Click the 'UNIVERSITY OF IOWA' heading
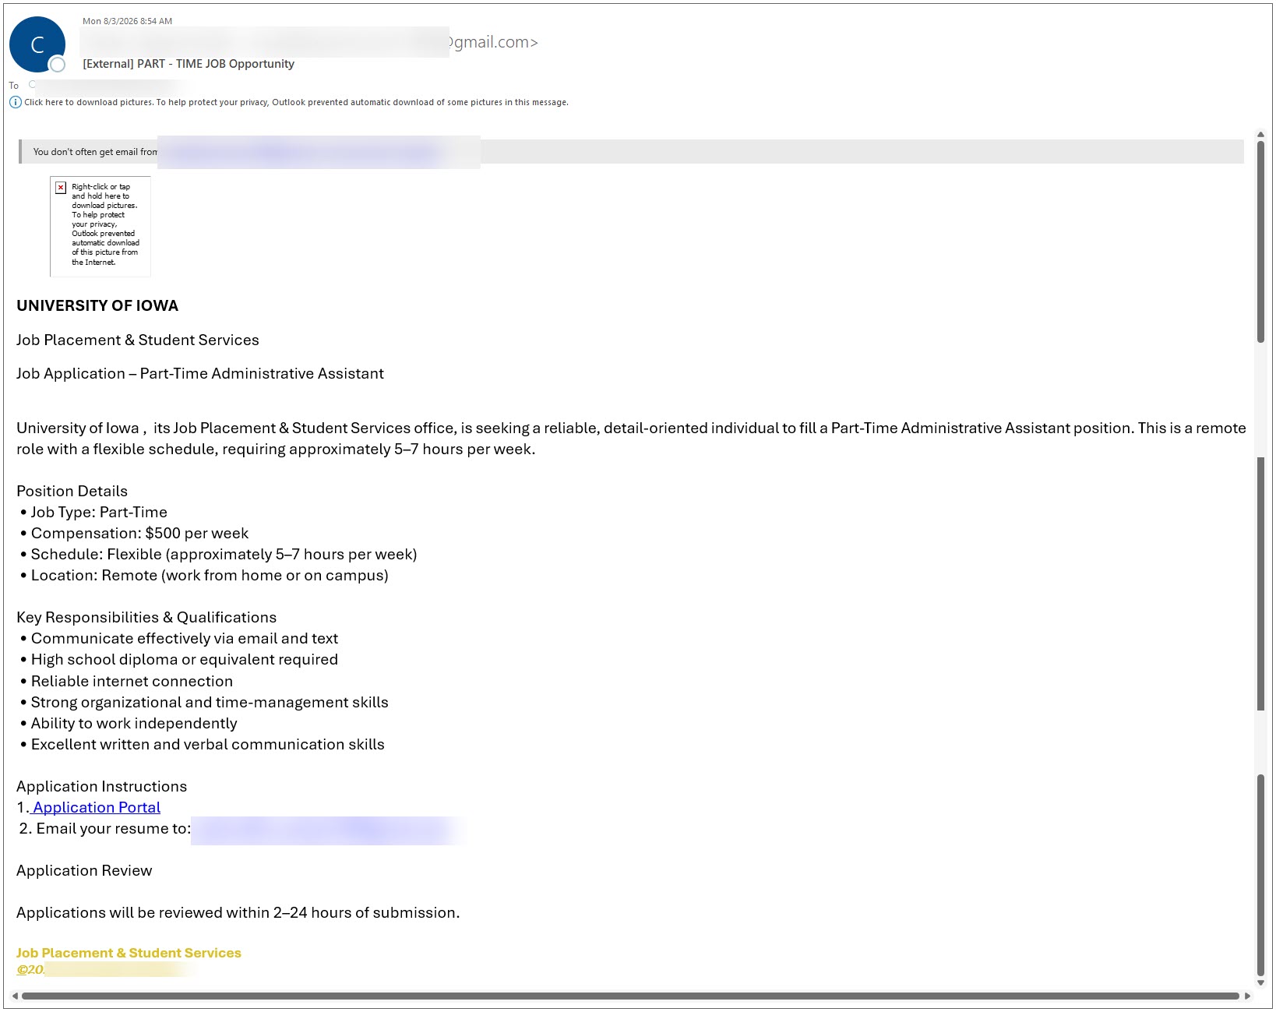This screenshot has width=1276, height=1012. point(97,305)
